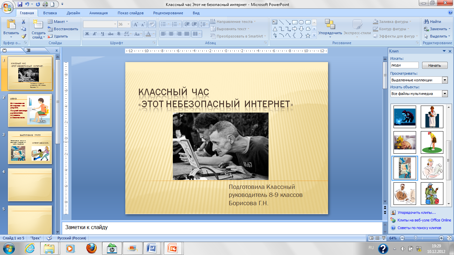Select the five-point Star shape
The height and width of the screenshot is (255, 454).
tap(308, 36)
